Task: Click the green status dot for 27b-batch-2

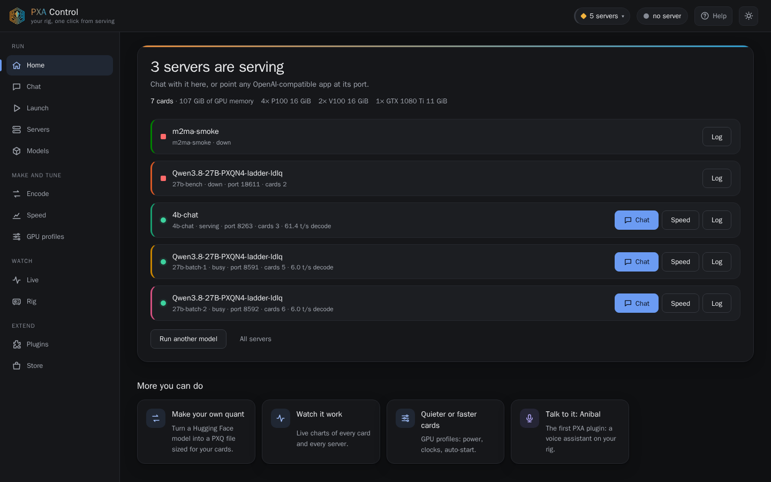Action: coord(163,303)
